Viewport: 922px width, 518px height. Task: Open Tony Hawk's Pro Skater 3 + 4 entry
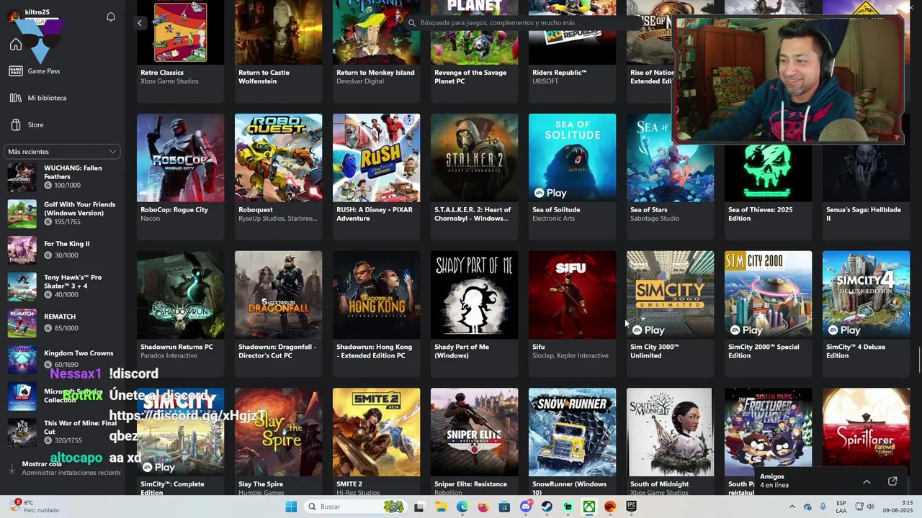pos(62,286)
